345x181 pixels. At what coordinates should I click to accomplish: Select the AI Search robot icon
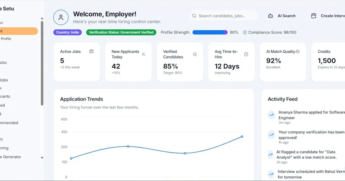pyautogui.click(x=271, y=16)
